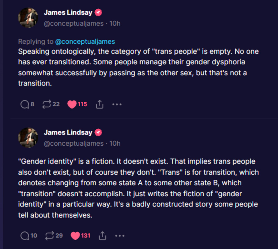
Task: Repost the second post with 29 reposts
Action: 49,236
